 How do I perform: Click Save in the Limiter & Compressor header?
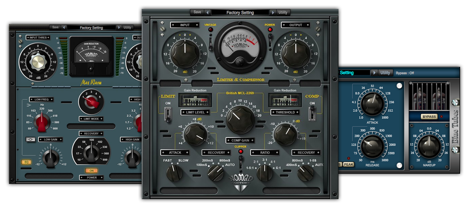tap(197, 12)
